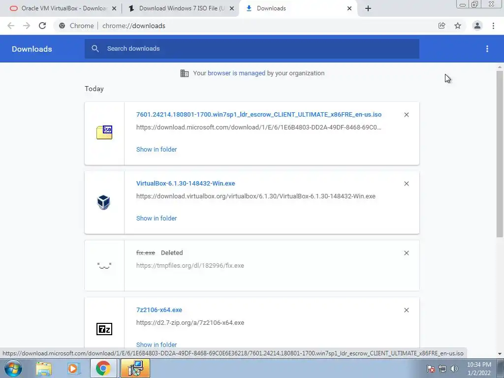
Task: Reload the downloads page
Action: (42, 26)
